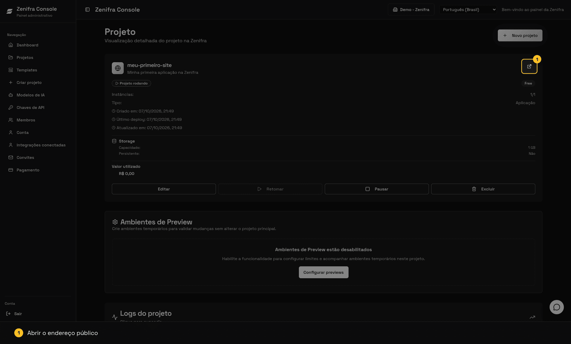Click the globe icon of meu-primeiro-site
Screen dimensions: 571x344
click(118, 68)
